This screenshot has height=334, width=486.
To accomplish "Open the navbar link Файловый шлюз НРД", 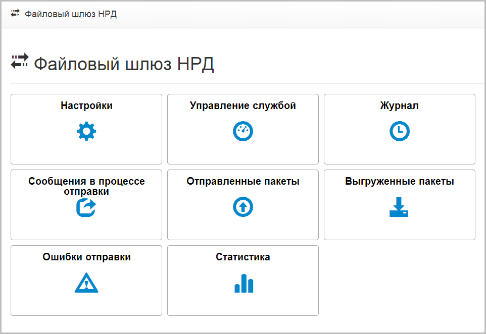I will [x=71, y=14].
